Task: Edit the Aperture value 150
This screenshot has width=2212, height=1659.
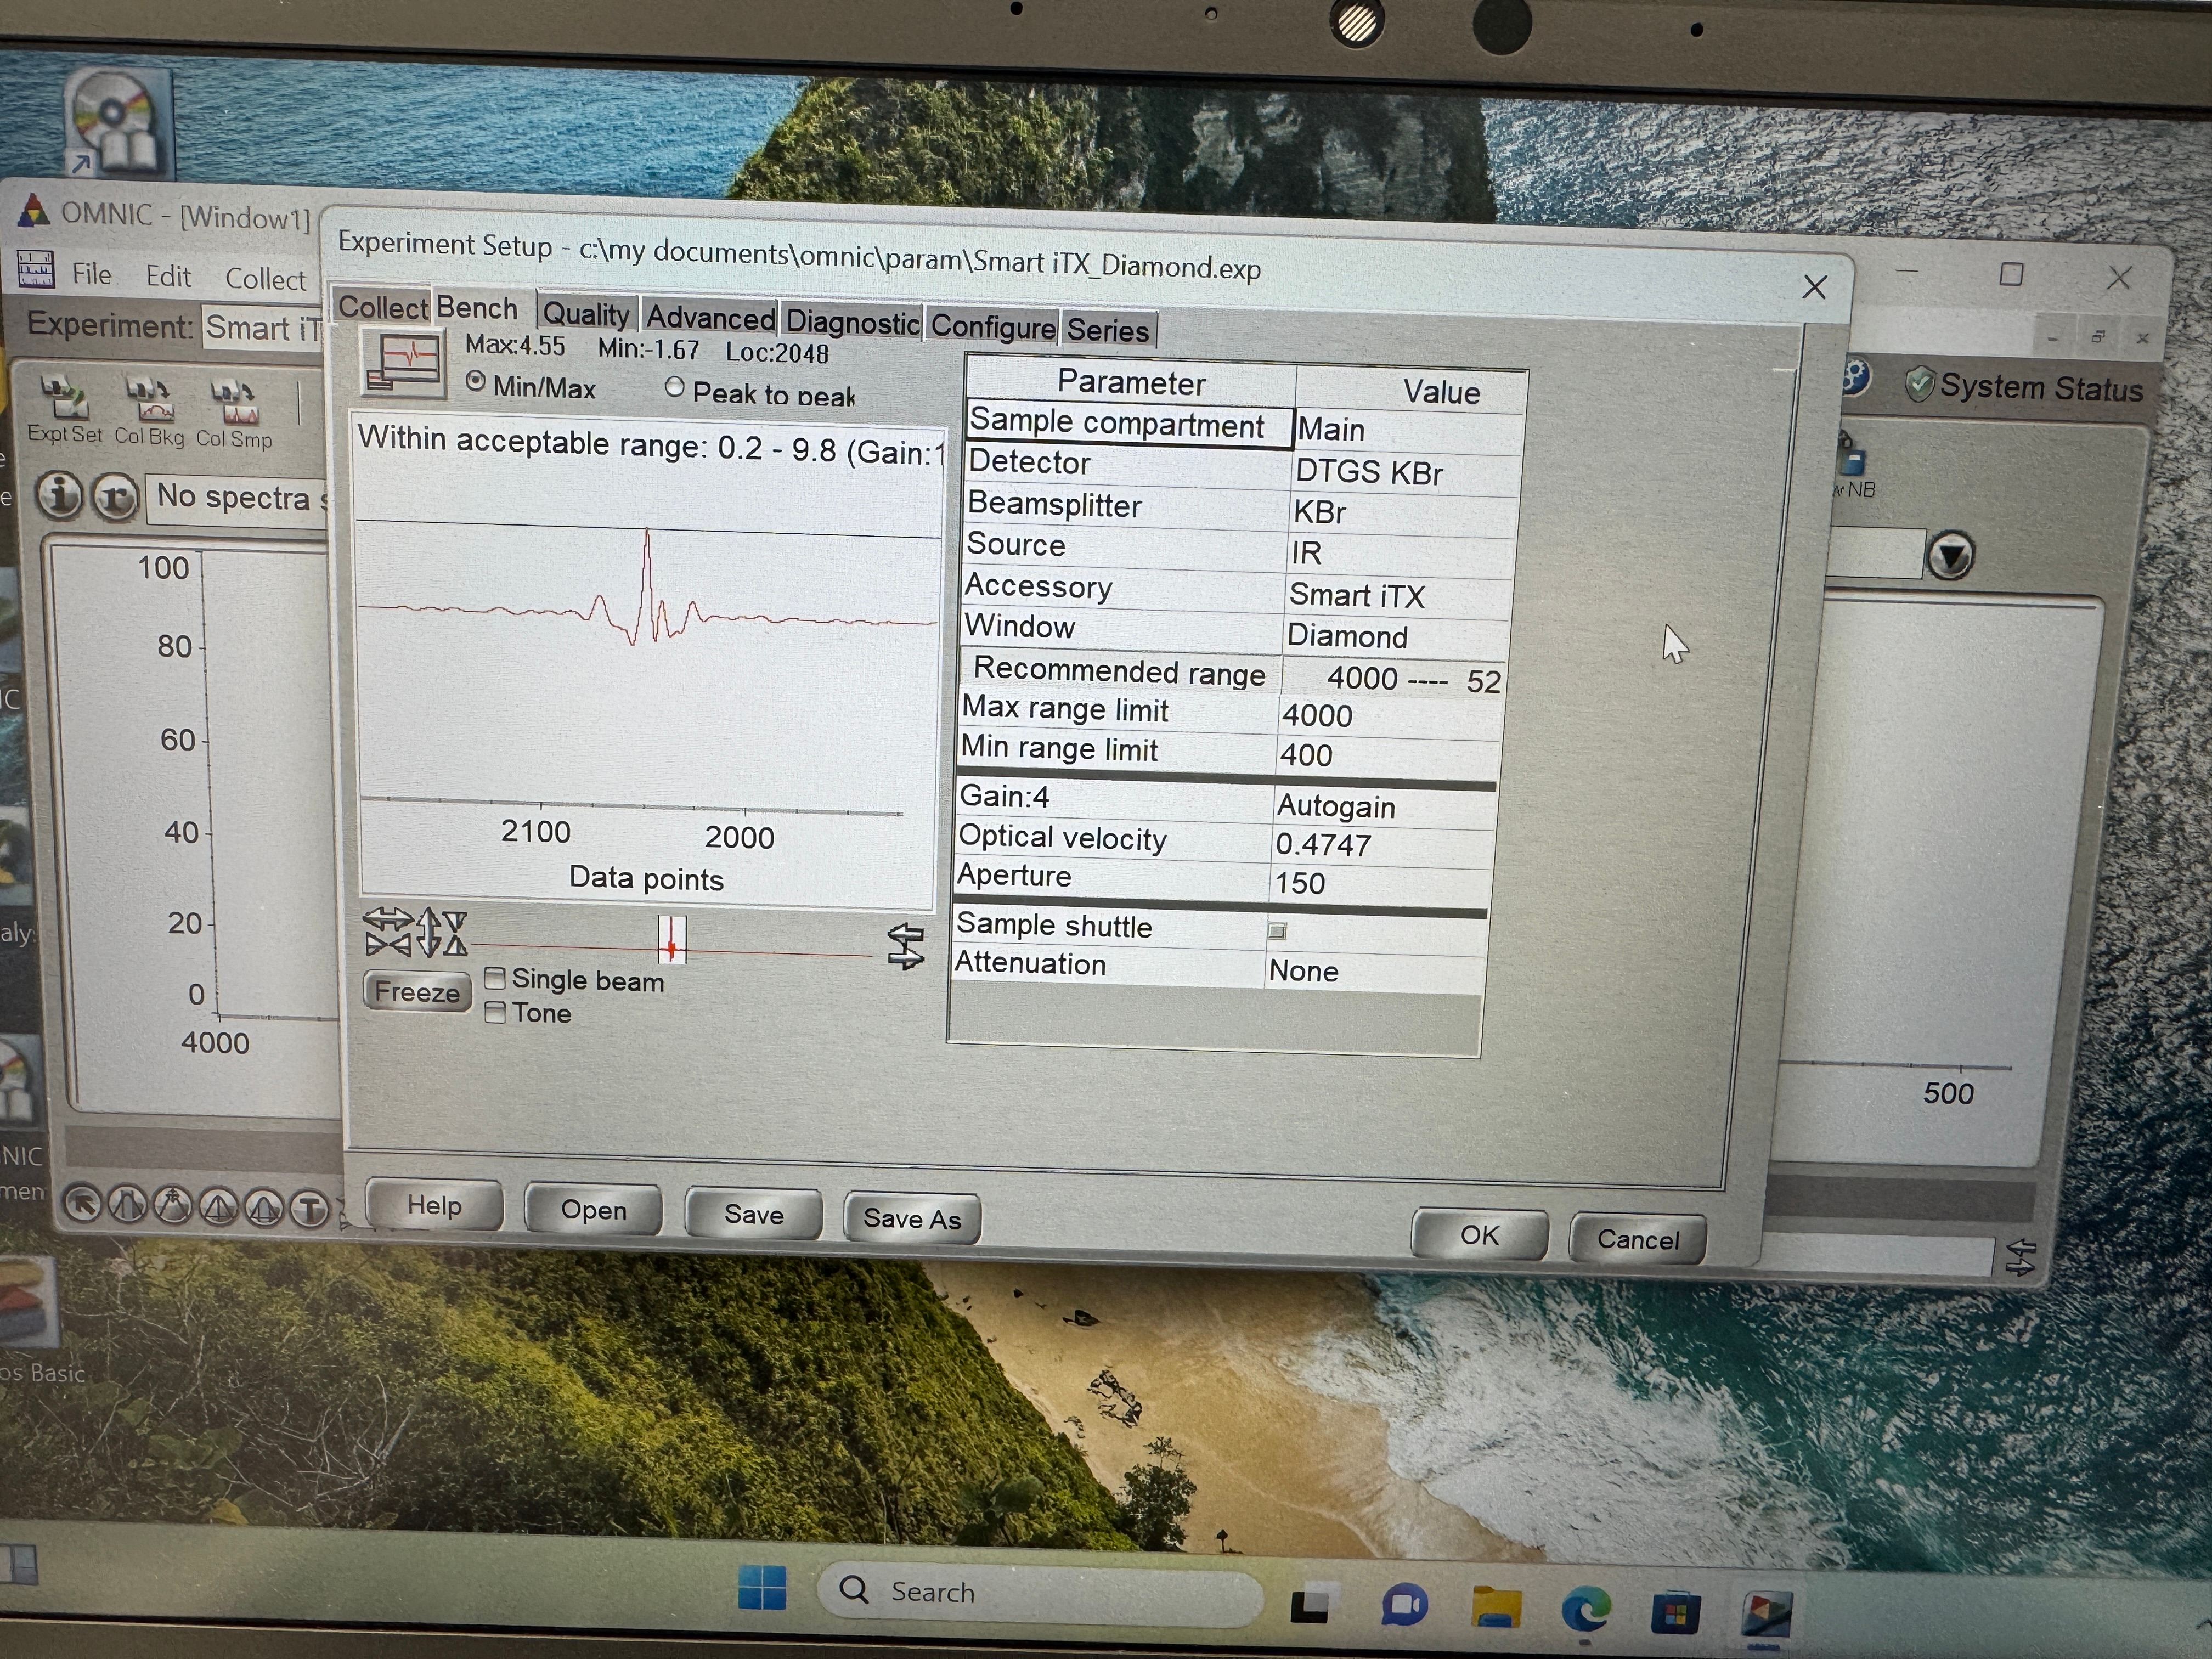Action: [1381, 884]
